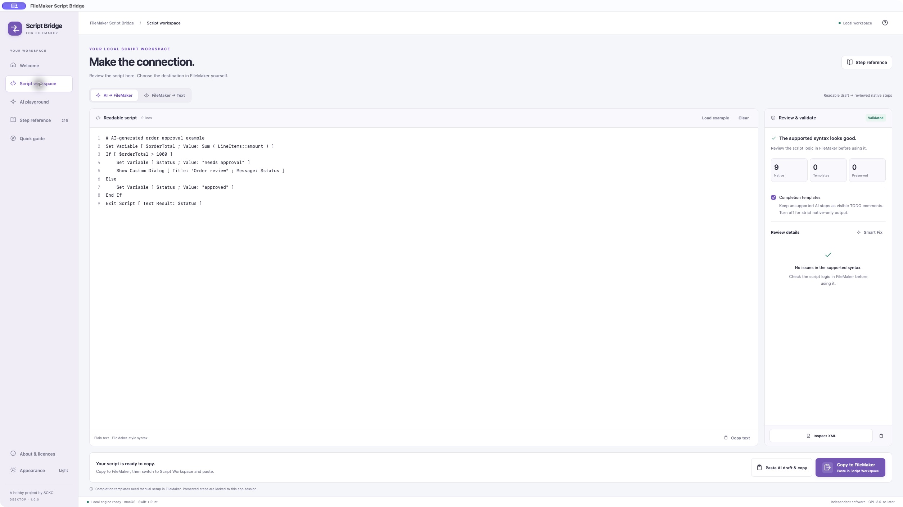
Task: Click the Step reference button at top right
Action: (x=866, y=62)
